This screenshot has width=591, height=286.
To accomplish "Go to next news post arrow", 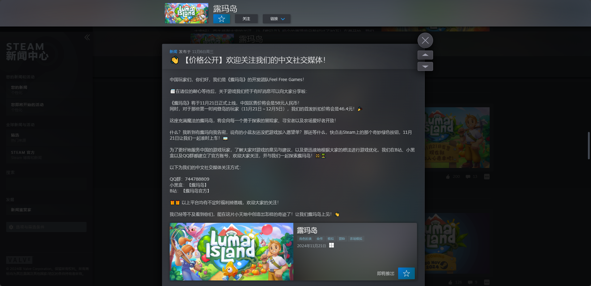I will (x=425, y=66).
